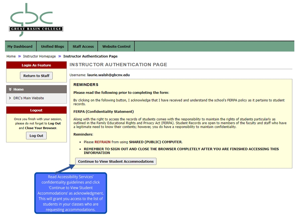The image size is (296, 218).
Task: Open the DRC's Main Website link
Action: [x=29, y=98]
